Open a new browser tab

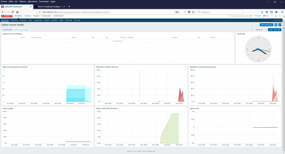pos(69,7)
